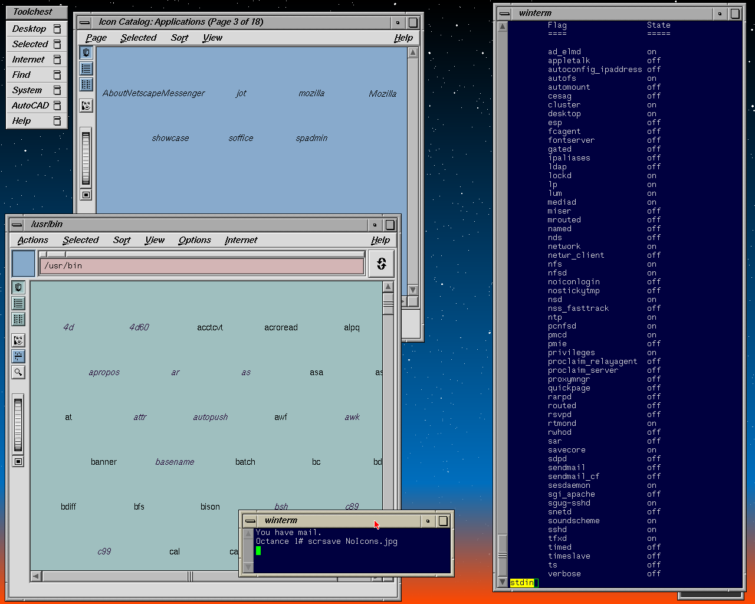This screenshot has width=755, height=604.
Task: Click the recycle history button beside the path field
Action: pyautogui.click(x=381, y=264)
